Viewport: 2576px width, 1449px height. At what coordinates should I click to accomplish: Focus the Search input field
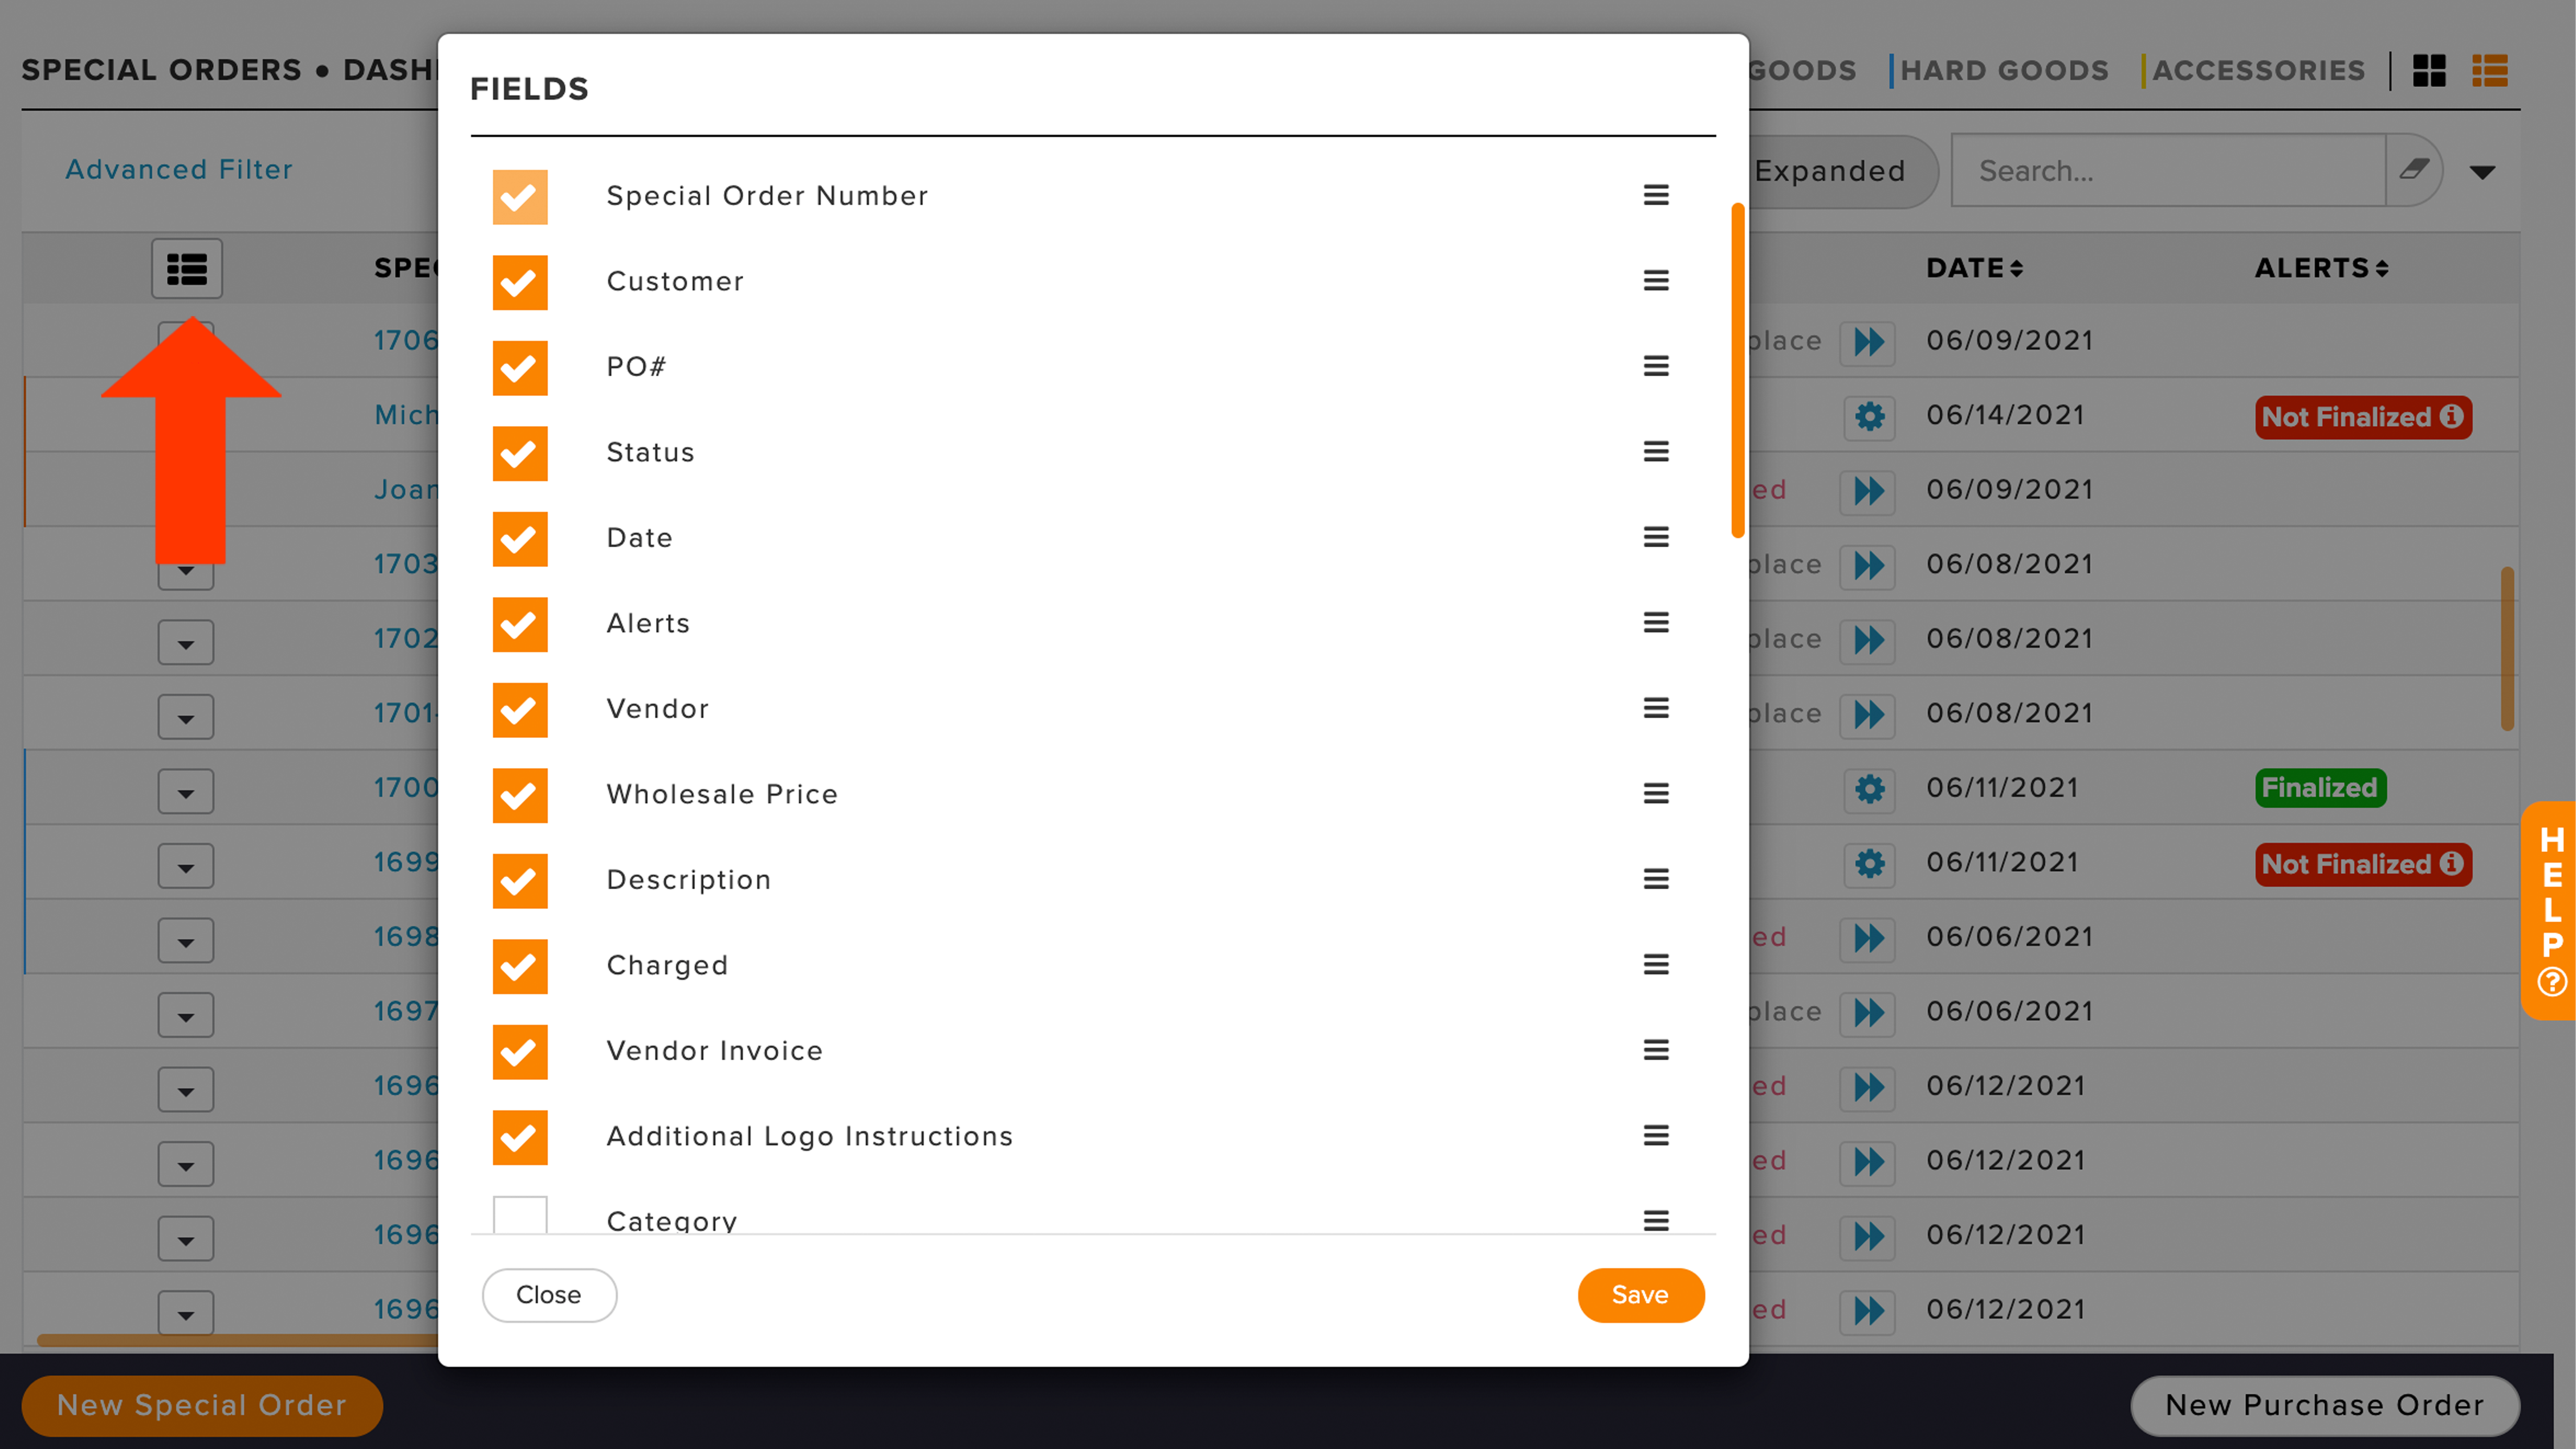(x=2168, y=170)
